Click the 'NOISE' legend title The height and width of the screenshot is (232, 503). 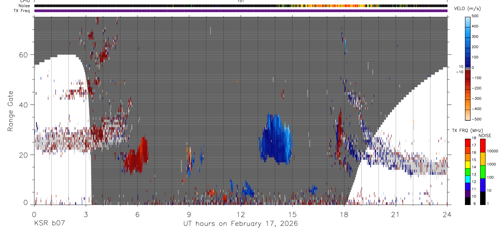(x=485, y=135)
